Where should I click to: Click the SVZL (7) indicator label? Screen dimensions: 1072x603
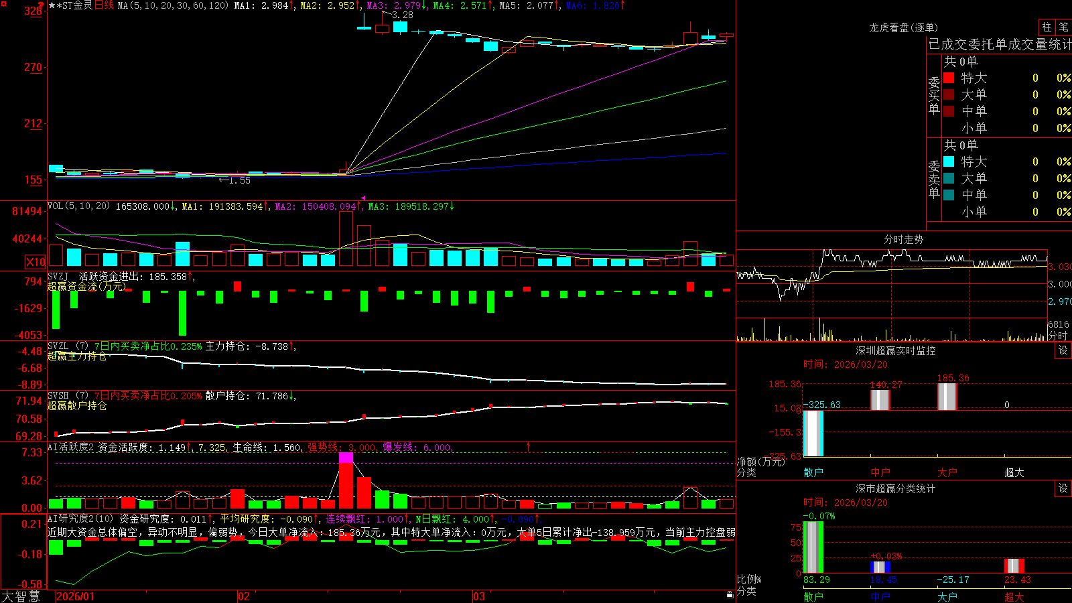[x=68, y=346]
